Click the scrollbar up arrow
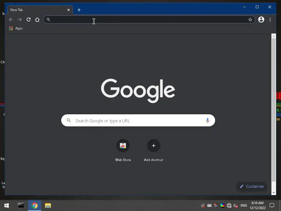Image resolution: width=281 pixels, height=211 pixels. [274, 36]
